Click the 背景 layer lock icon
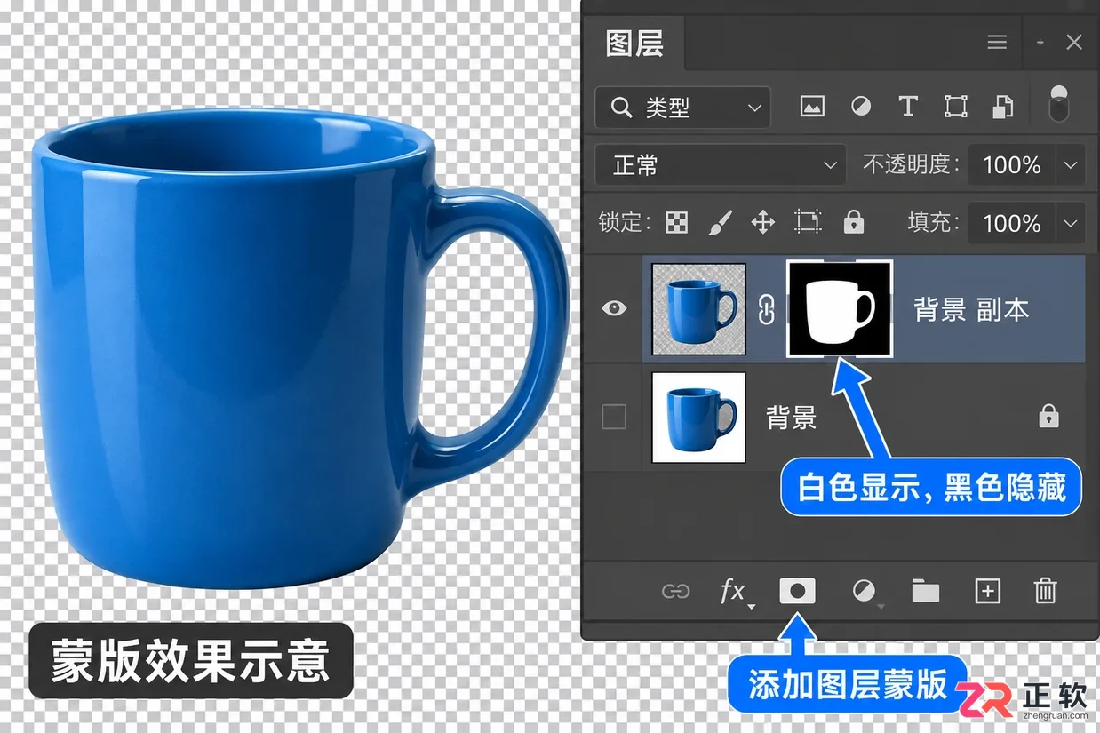Screen dimensions: 1100x733 (x=1049, y=415)
